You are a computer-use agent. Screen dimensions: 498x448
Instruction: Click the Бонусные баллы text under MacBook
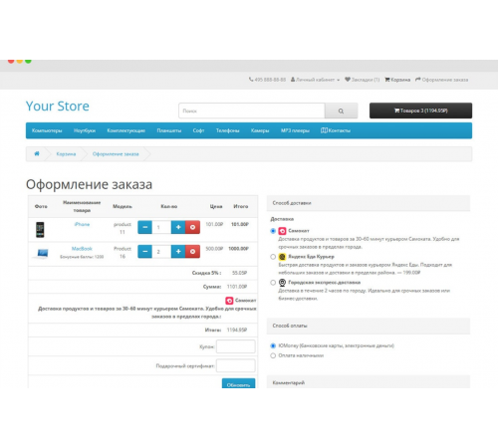pyautogui.click(x=82, y=257)
